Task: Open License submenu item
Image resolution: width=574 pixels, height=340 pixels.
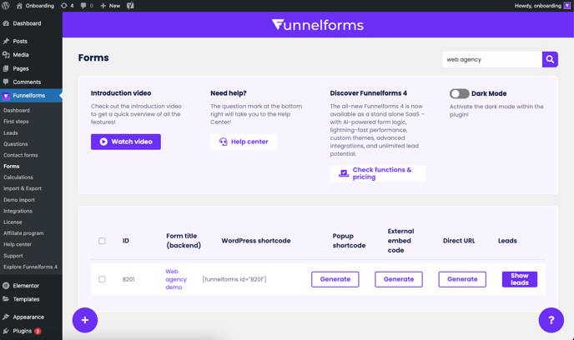Action: 13,222
